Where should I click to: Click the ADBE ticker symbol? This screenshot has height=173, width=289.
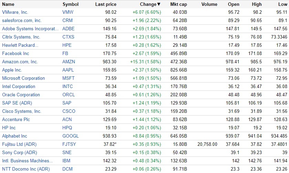click(69, 29)
